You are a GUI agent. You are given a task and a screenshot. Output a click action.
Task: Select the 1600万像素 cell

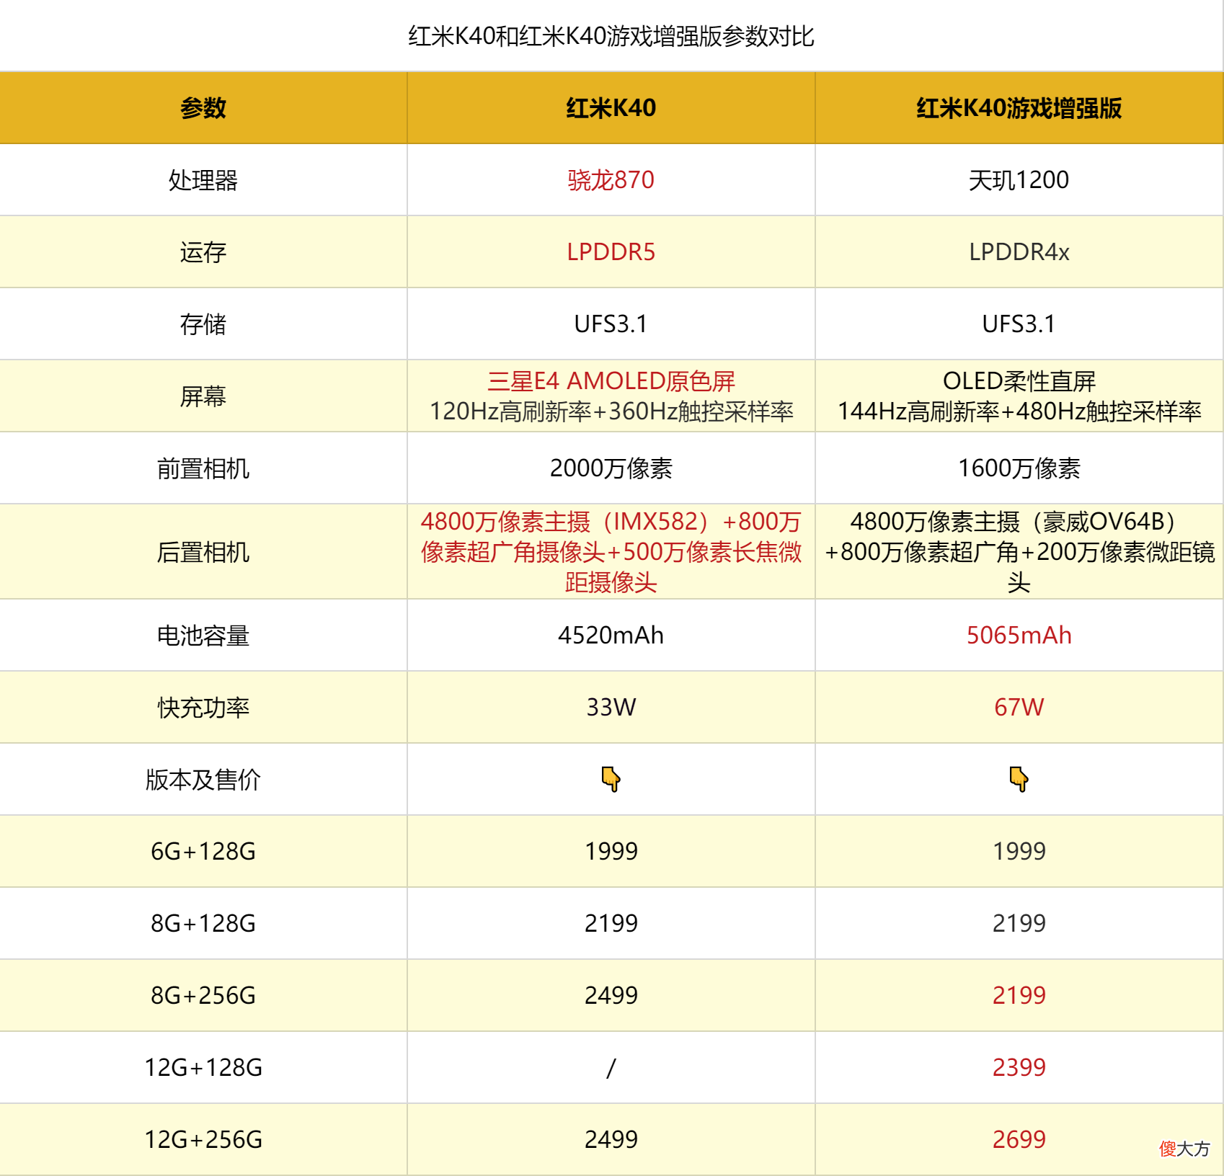click(1019, 468)
